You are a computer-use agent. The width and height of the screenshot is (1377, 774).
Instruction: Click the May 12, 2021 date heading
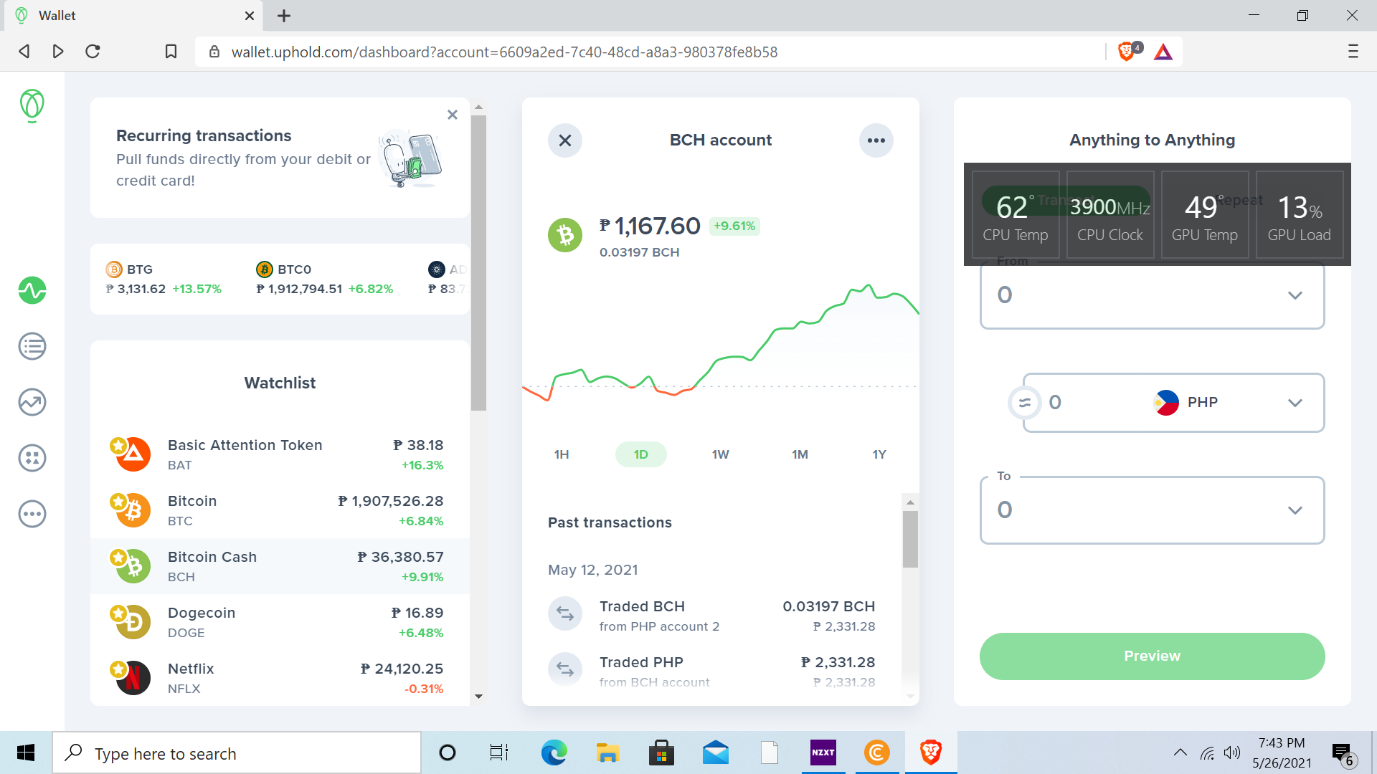click(593, 570)
